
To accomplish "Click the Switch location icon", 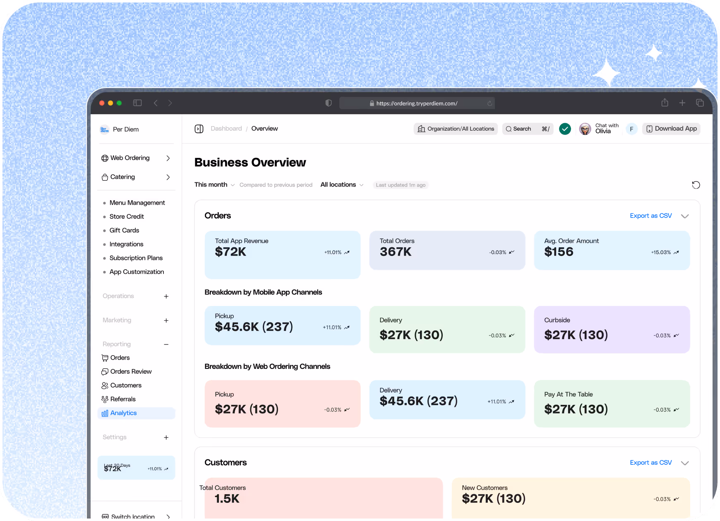I will (105, 516).
